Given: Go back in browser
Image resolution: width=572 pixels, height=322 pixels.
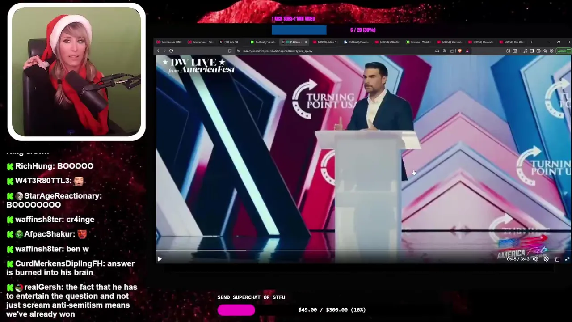Looking at the screenshot, I should pos(158,51).
